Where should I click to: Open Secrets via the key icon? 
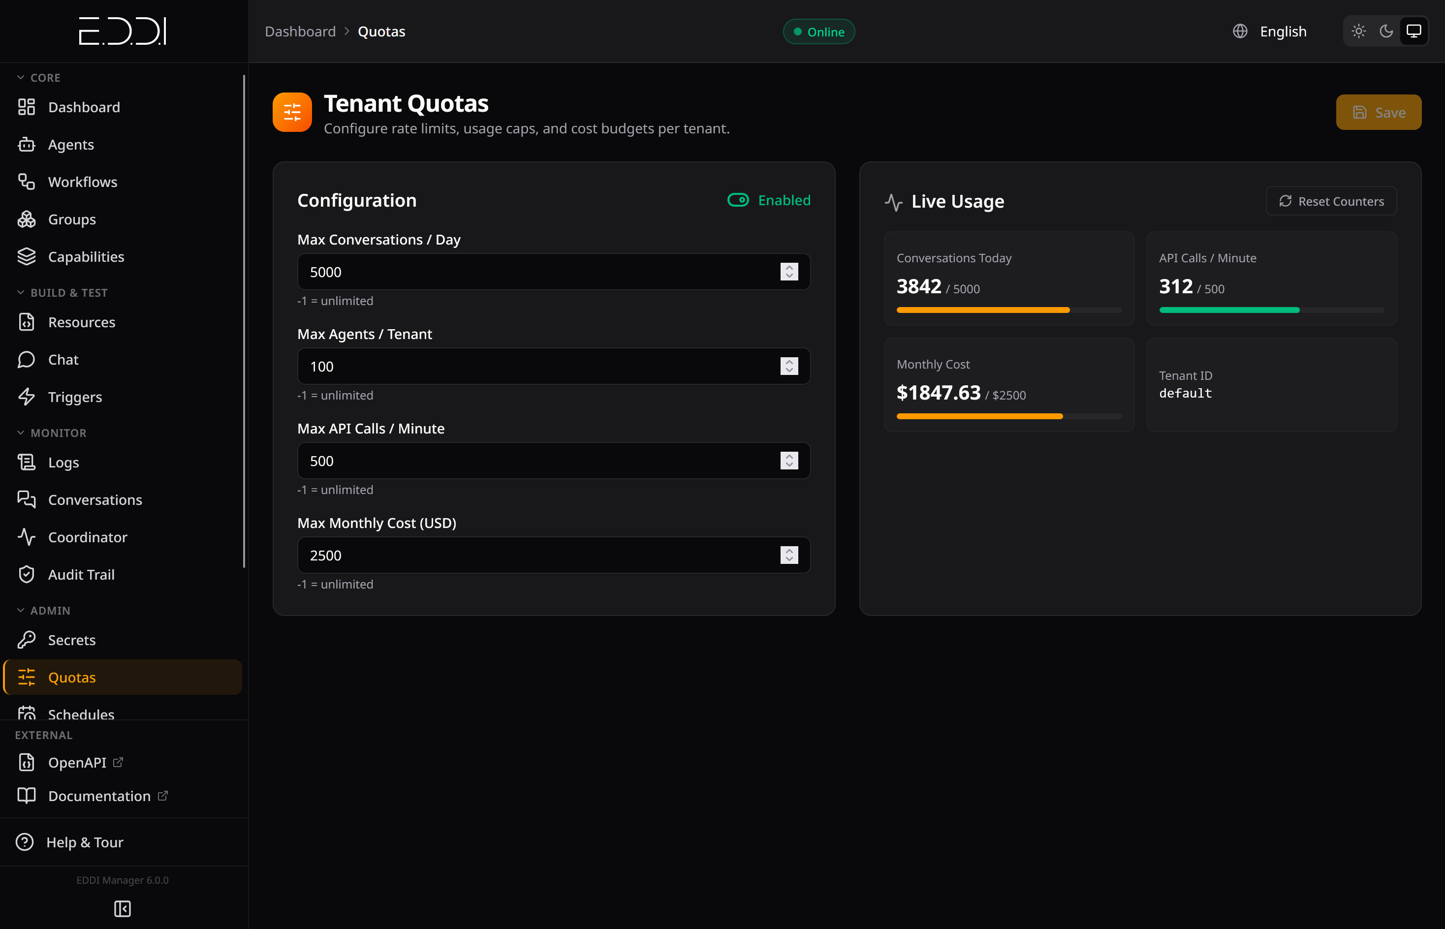27,640
